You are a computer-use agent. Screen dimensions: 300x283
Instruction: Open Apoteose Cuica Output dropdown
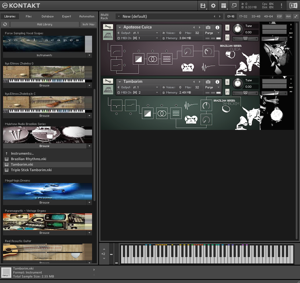pos(157,33)
